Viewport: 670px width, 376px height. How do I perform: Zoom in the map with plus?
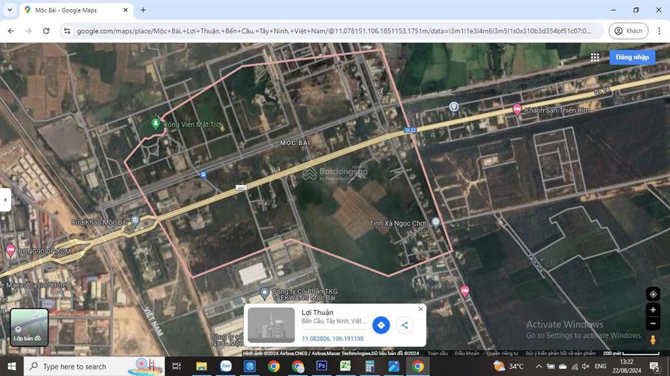pyautogui.click(x=653, y=310)
